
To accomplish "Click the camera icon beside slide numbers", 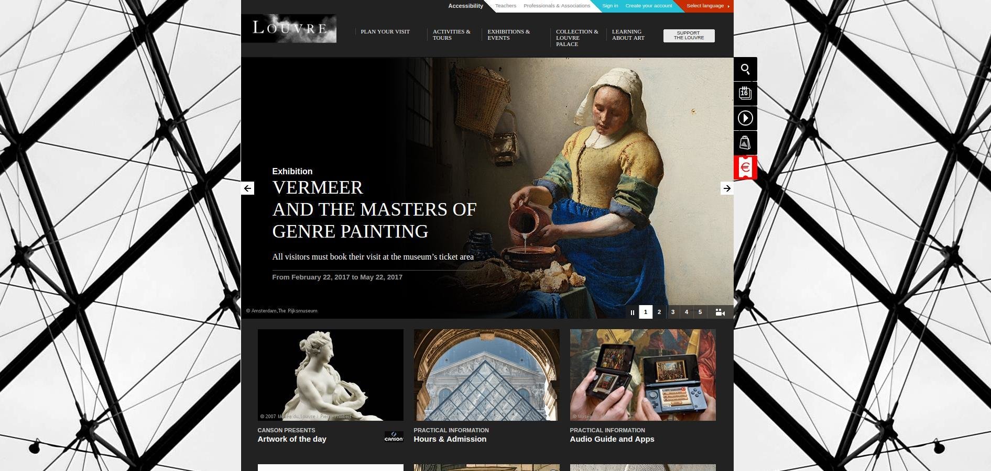I will tap(720, 312).
